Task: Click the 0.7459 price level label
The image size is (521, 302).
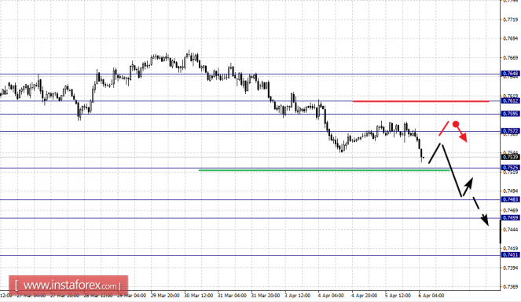Action: click(510, 218)
